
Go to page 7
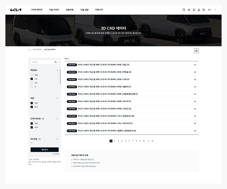pyautogui.click(x=133, y=141)
